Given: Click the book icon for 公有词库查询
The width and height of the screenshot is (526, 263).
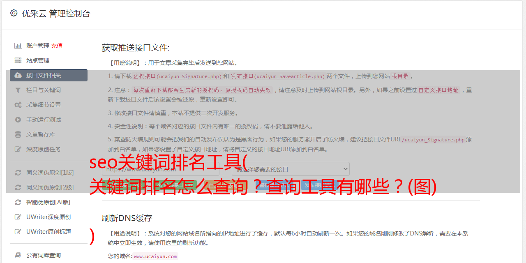Looking at the screenshot, I should pos(18,255).
